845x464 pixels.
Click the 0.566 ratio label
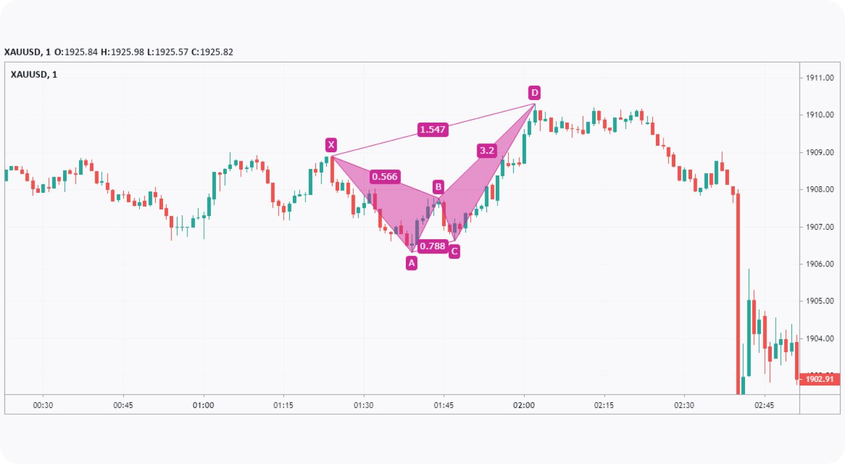click(x=384, y=176)
